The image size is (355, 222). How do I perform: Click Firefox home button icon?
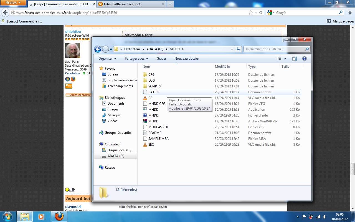[x=350, y=12]
